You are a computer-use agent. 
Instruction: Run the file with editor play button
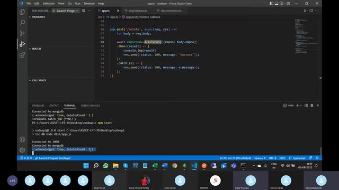coord(305,11)
